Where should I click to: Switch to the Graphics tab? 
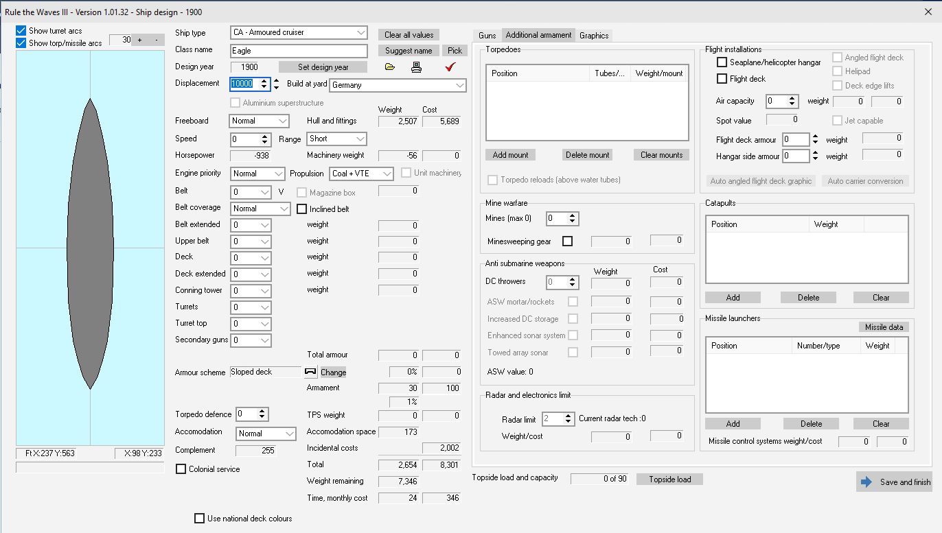594,35
